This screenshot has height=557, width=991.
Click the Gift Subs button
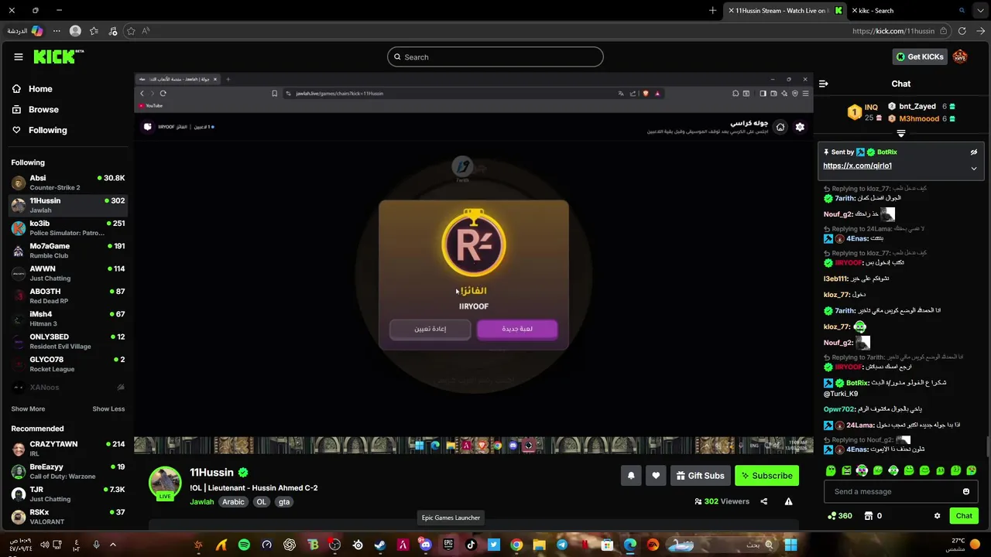(700, 476)
